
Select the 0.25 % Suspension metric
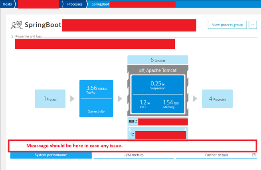pyautogui.click(x=158, y=85)
